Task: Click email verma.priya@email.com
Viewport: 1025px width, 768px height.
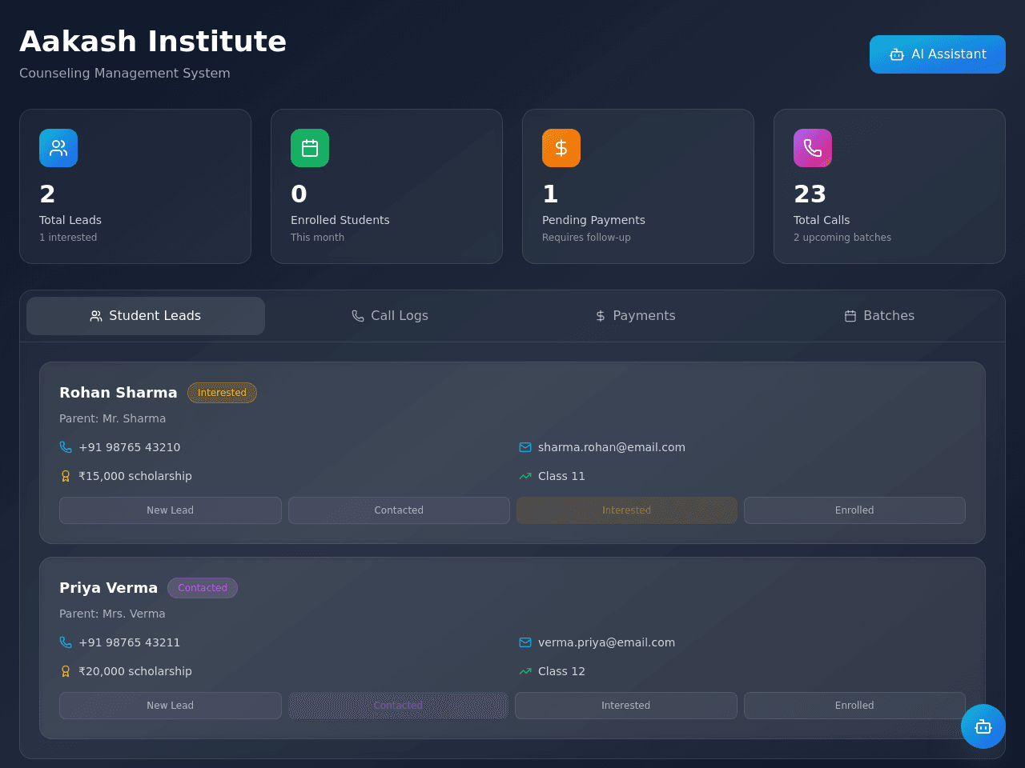Action: [x=606, y=642]
